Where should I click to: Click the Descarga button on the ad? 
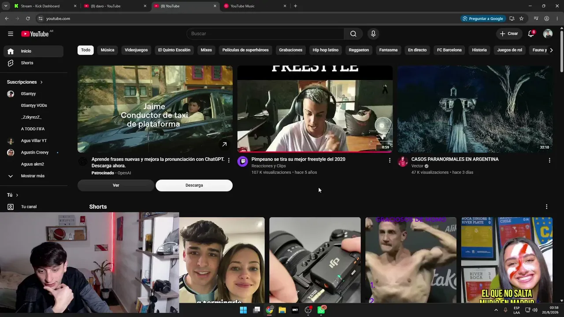coord(194,185)
